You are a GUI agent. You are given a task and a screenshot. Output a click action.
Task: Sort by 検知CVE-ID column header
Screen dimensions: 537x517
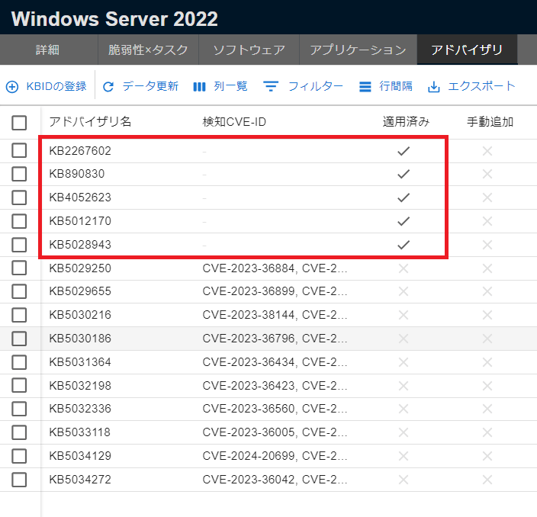(234, 122)
